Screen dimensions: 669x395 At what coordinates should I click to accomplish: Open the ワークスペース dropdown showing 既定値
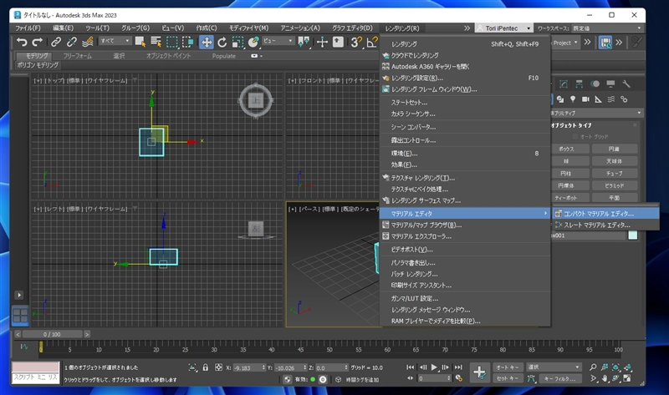(x=607, y=28)
